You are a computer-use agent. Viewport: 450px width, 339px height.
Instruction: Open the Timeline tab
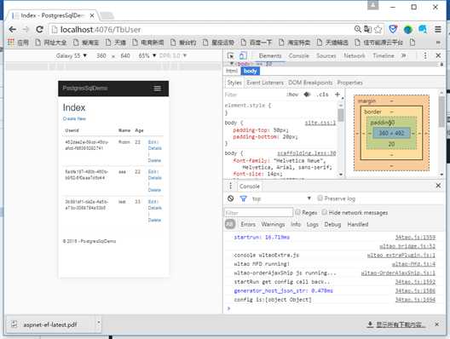(x=384, y=55)
